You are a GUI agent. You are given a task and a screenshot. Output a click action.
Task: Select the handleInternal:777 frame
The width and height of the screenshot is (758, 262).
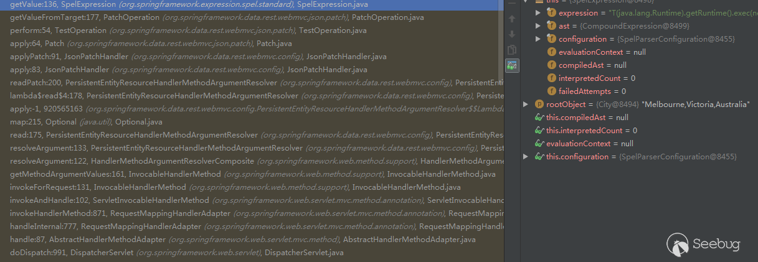click(250, 227)
